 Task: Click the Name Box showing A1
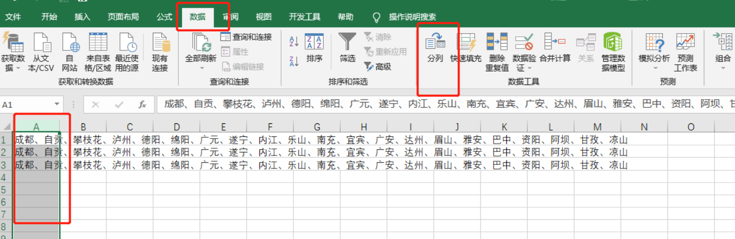tap(27, 105)
